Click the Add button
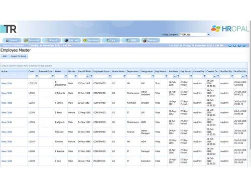 (5, 56)
